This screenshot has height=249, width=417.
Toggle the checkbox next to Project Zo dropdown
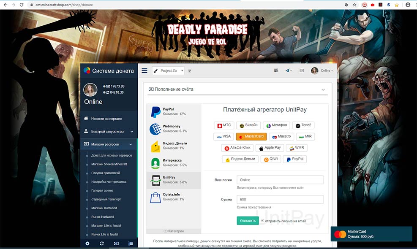[x=190, y=71]
